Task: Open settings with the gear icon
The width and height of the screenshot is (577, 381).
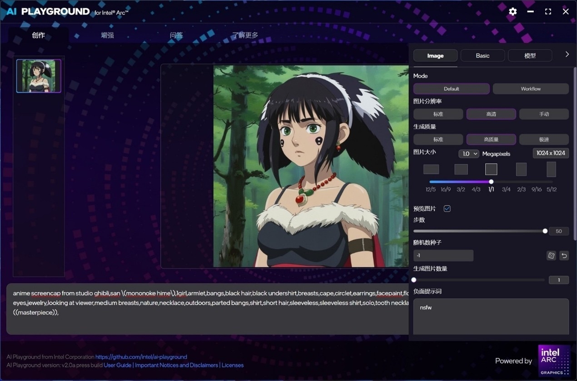Action: tap(512, 11)
